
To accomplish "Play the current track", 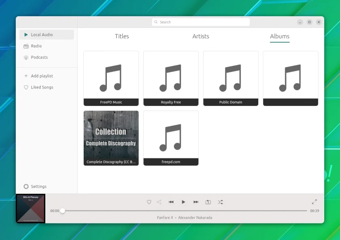I will pos(183,202).
